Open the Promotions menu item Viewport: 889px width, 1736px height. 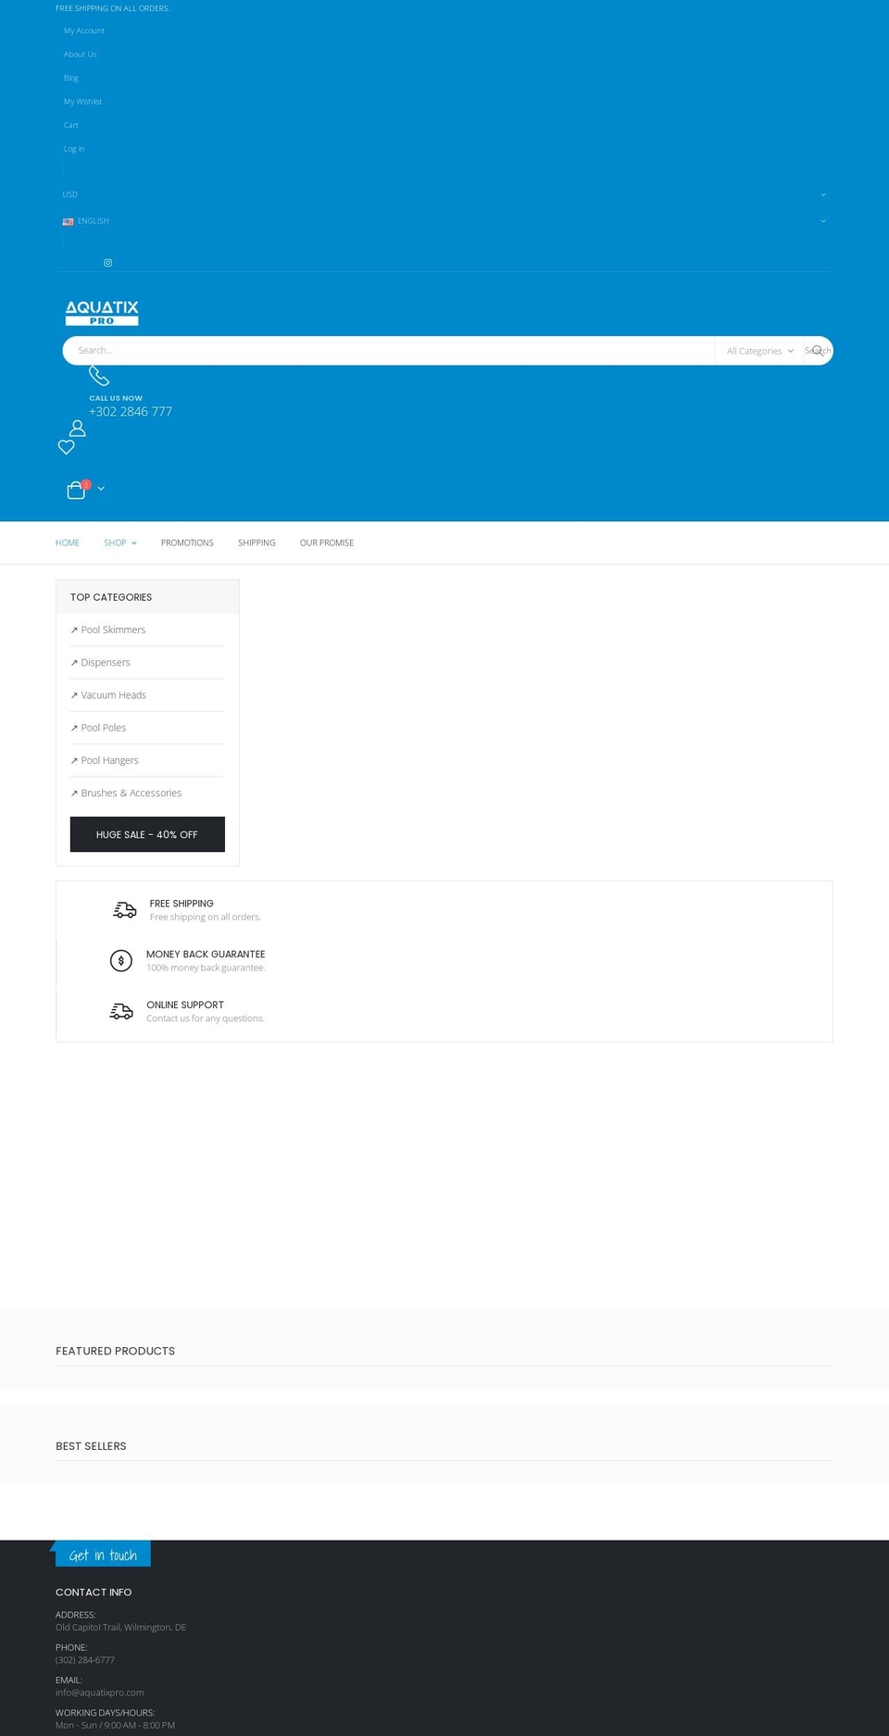pos(187,543)
